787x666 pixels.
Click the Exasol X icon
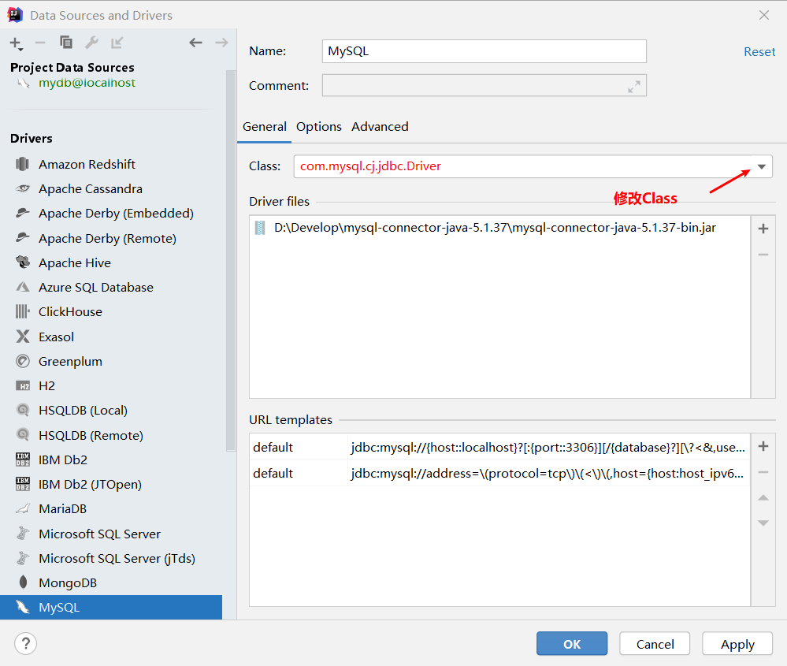click(x=23, y=336)
